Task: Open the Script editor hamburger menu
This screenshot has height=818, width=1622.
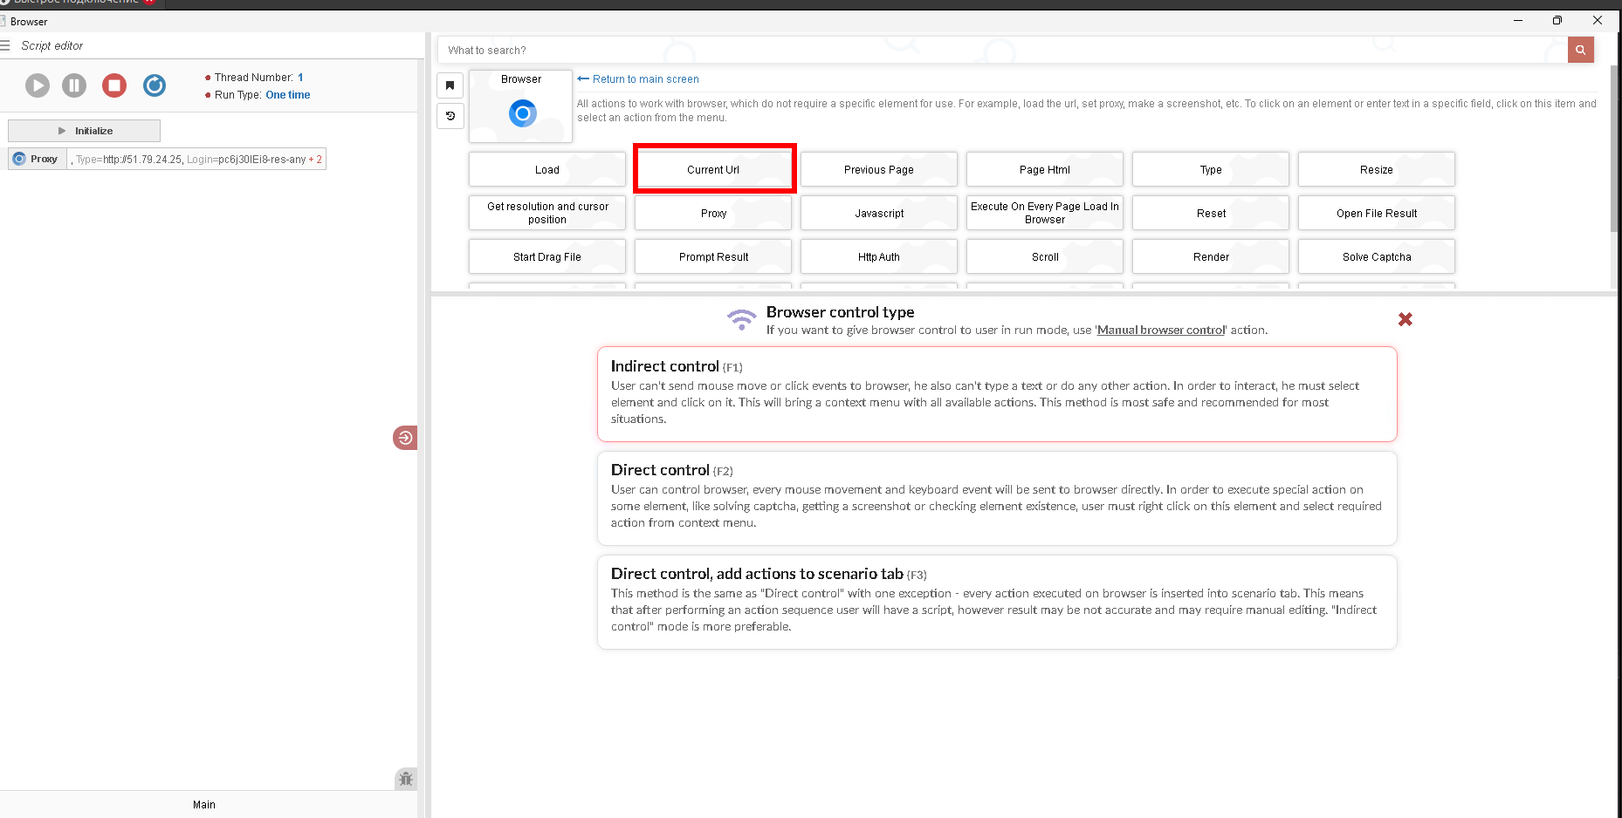Action: pyautogui.click(x=5, y=45)
